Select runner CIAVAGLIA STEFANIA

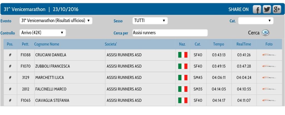click(x=52, y=100)
